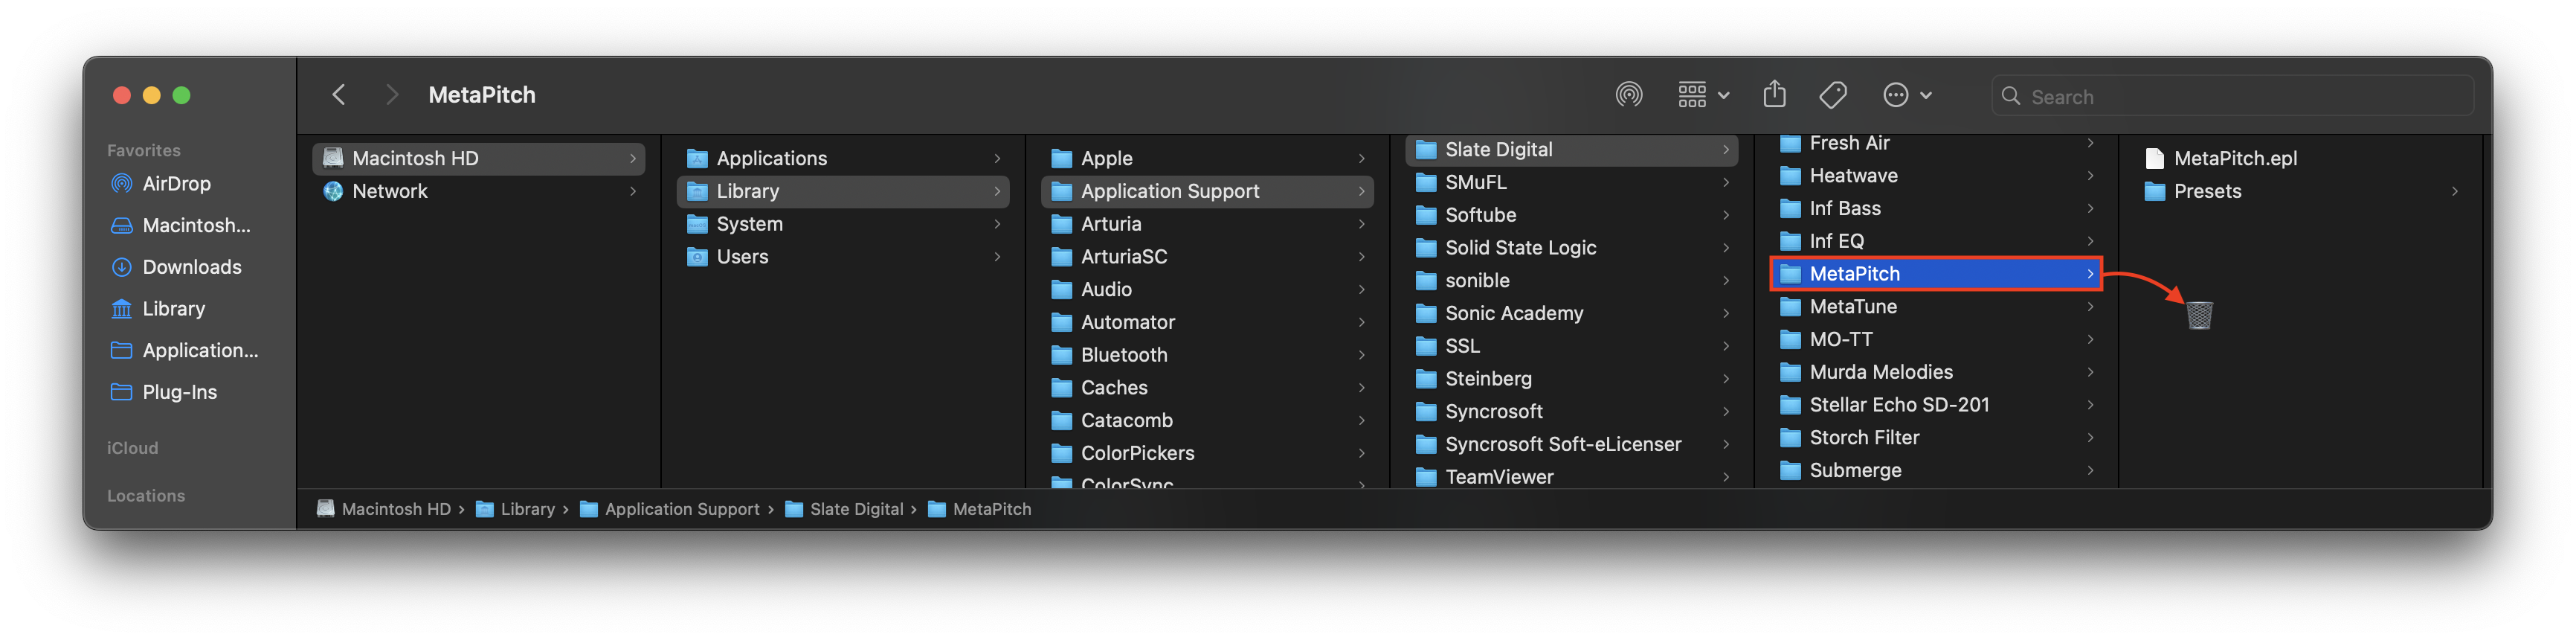Select the Library folder in second column

842,191
